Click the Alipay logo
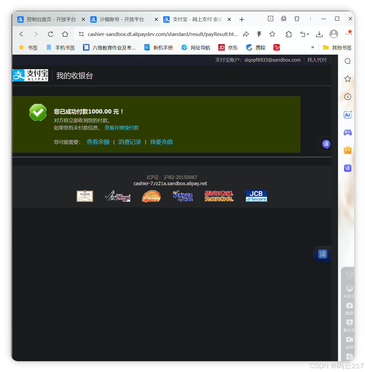This screenshot has height=372, width=365. pos(30,75)
